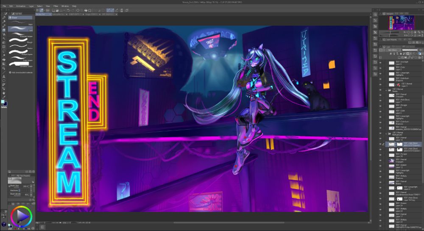Open the Window menu
Image resolution: width=424 pixels, height=231 pixels.
(x=65, y=6)
